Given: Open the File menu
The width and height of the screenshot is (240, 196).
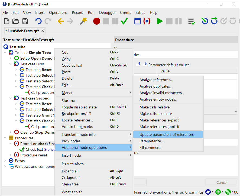Looking at the screenshot, I should (5, 12).
